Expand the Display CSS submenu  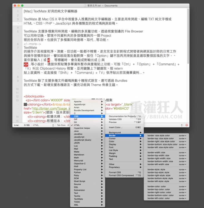pyautogui.click(x=124, y=144)
